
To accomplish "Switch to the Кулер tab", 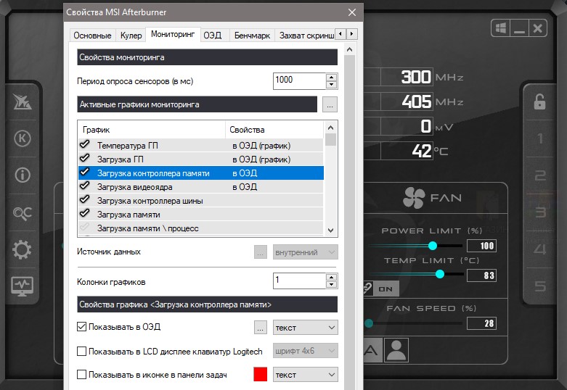I will coord(131,36).
